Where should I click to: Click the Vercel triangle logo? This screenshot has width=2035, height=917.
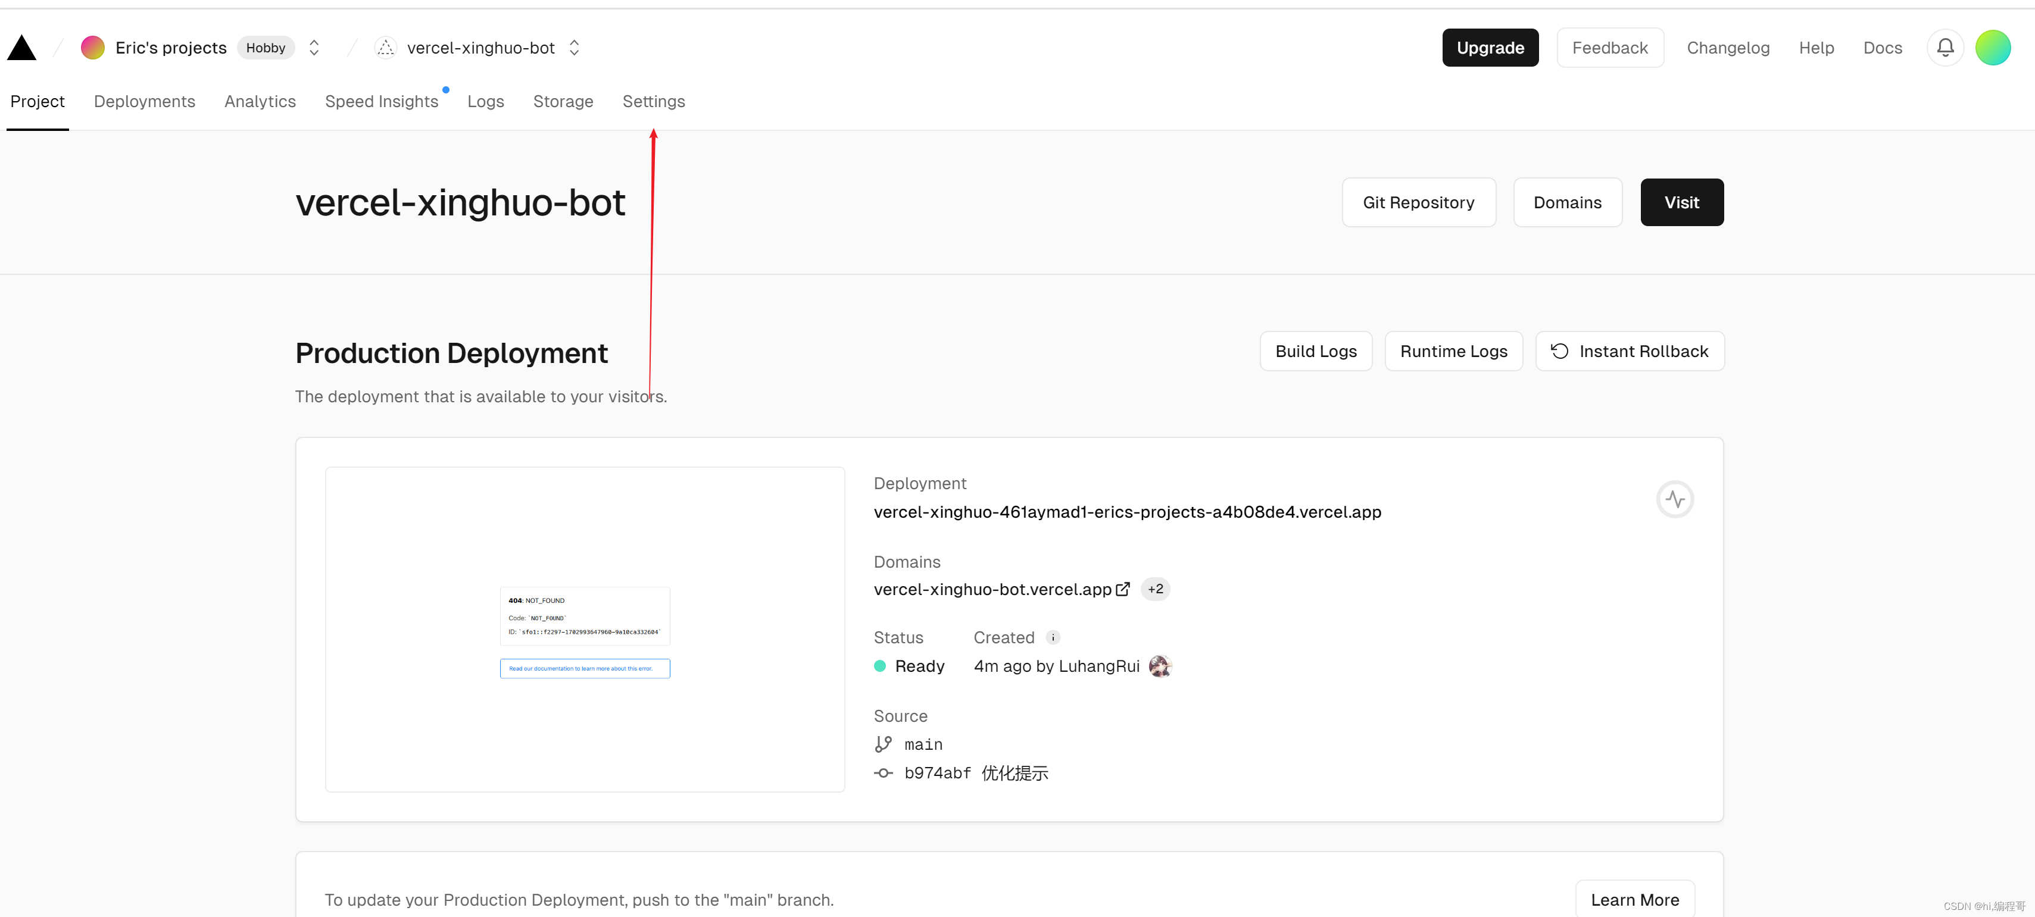(x=22, y=48)
